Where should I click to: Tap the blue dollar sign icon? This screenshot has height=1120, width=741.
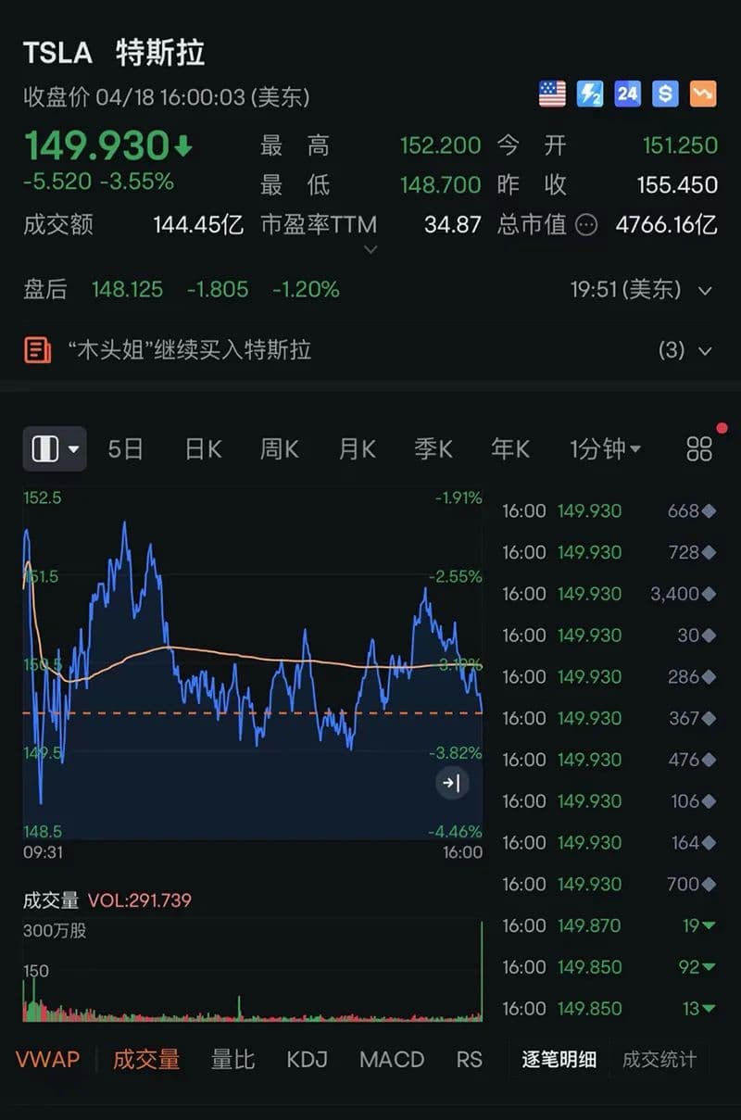665,94
